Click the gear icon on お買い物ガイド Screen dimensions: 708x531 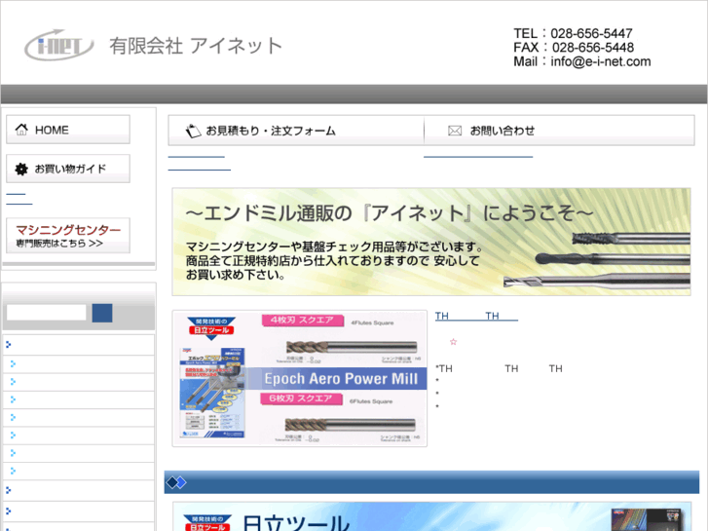coord(21,169)
